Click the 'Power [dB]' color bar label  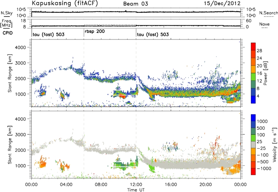pos(265,73)
